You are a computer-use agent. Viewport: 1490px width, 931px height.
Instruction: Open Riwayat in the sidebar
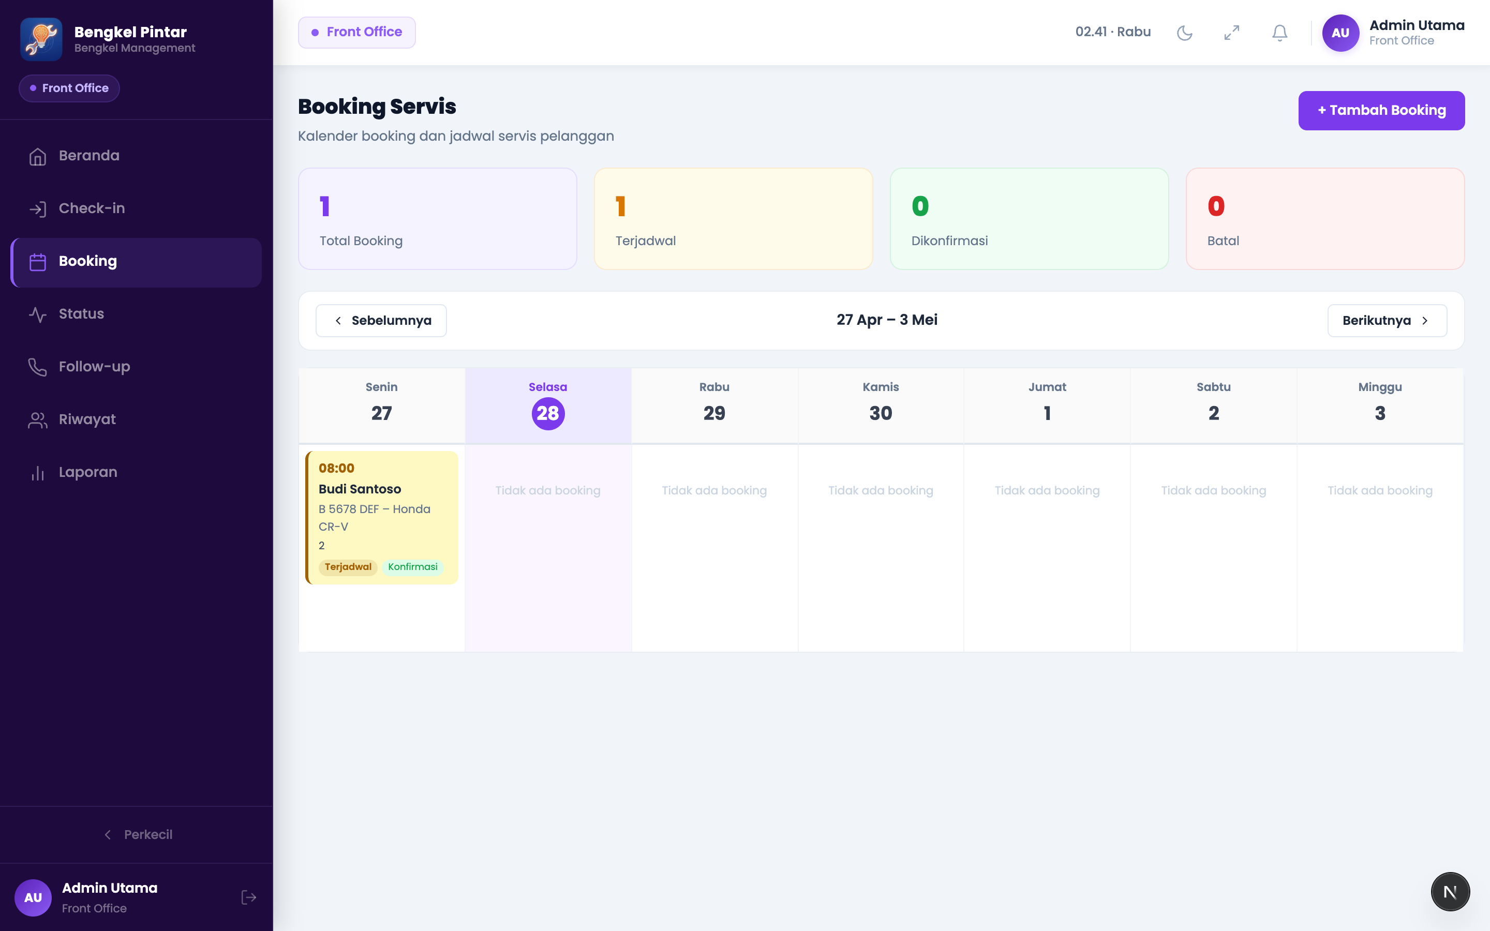click(x=136, y=420)
